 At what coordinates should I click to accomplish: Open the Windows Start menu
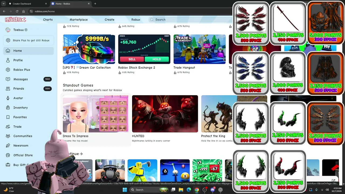click(x=125, y=190)
